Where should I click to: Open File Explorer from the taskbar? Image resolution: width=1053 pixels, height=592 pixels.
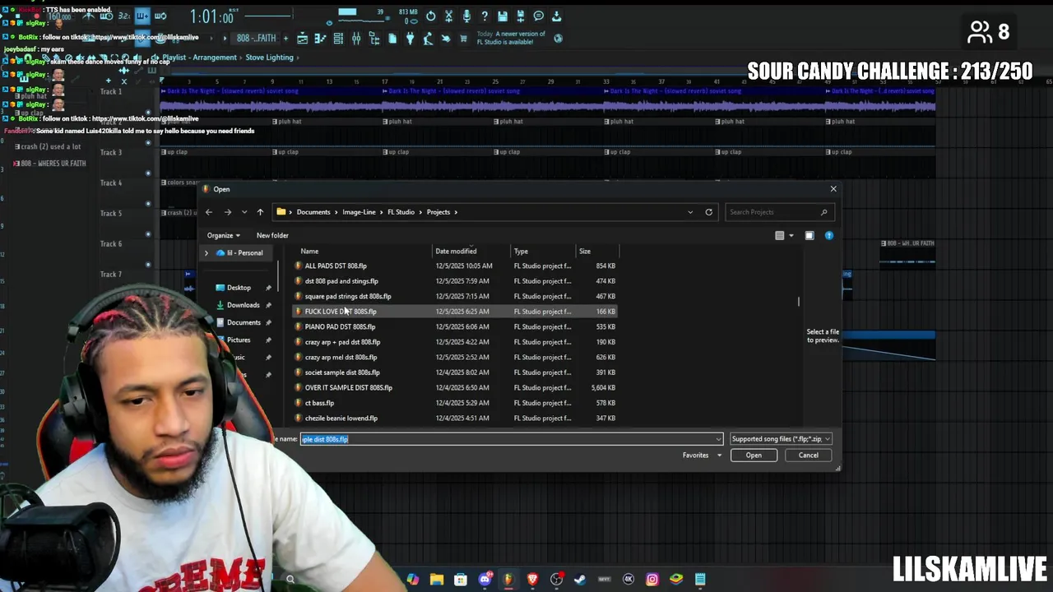click(x=437, y=579)
